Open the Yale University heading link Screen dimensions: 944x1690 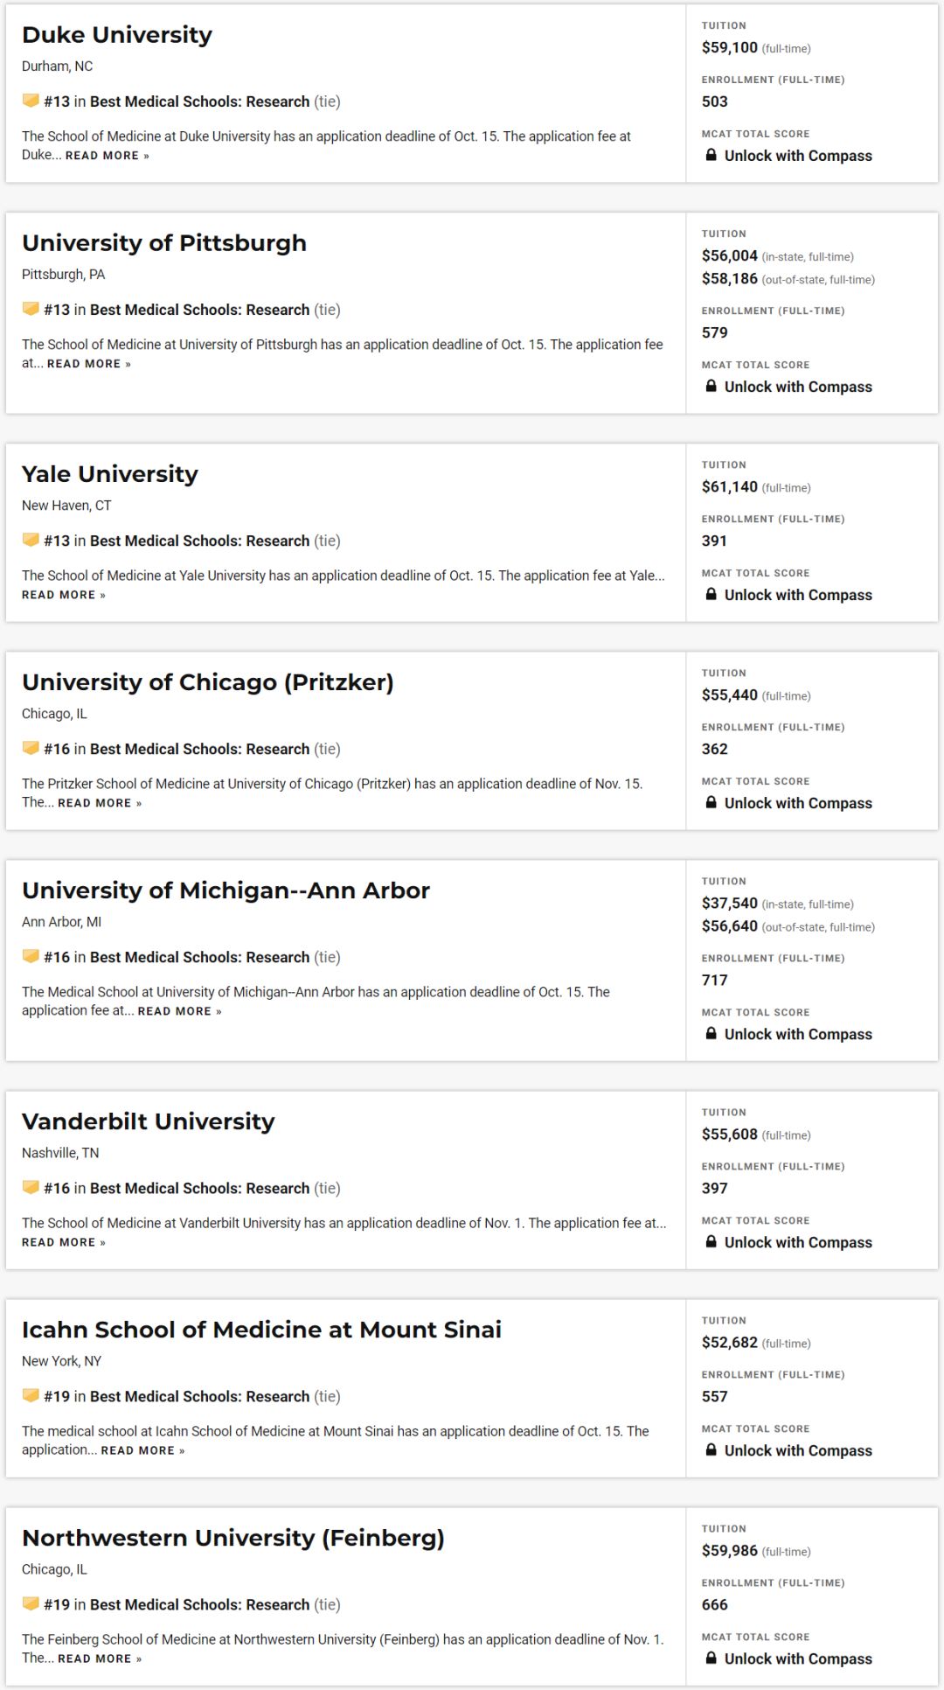[x=110, y=474]
